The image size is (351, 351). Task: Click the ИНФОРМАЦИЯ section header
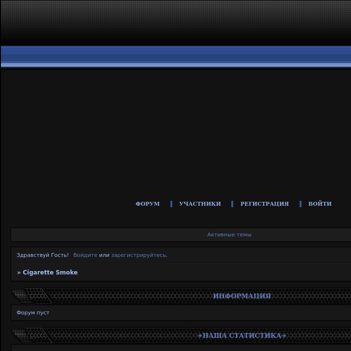point(242,296)
